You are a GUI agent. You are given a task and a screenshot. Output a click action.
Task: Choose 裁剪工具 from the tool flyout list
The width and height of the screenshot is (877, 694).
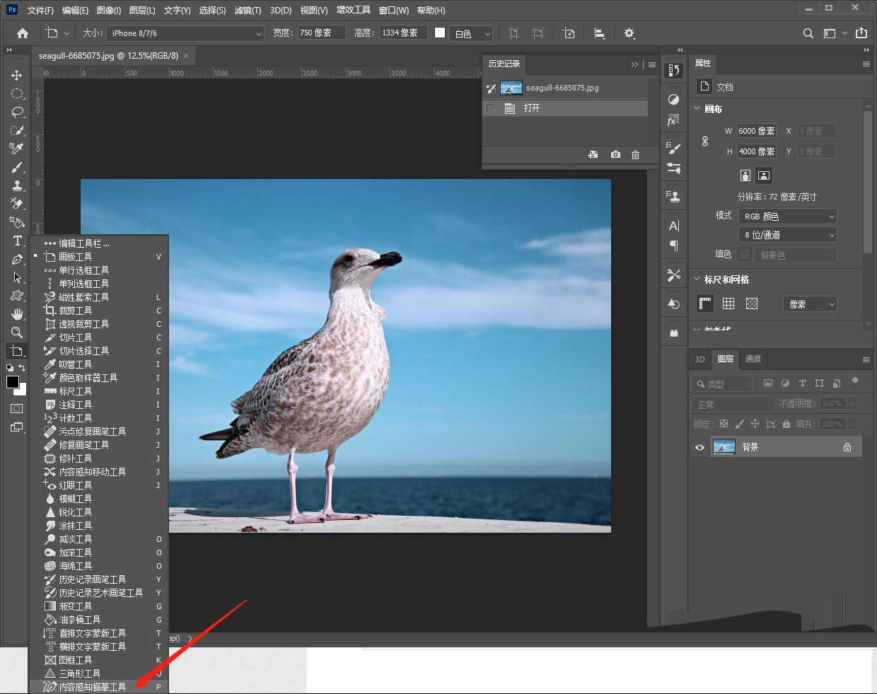point(98,311)
